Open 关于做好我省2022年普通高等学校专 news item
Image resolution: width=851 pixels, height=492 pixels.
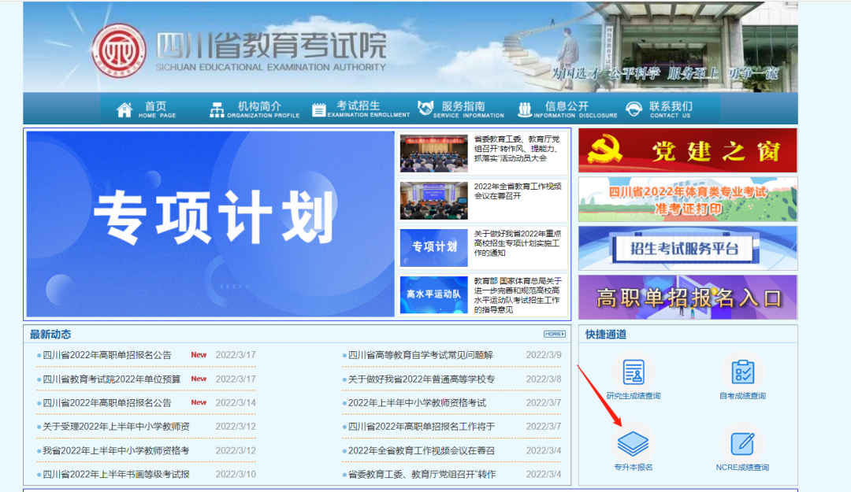click(x=421, y=379)
